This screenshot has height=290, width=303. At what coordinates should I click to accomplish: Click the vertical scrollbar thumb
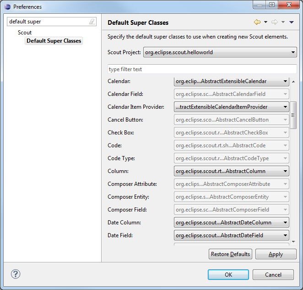point(293,115)
